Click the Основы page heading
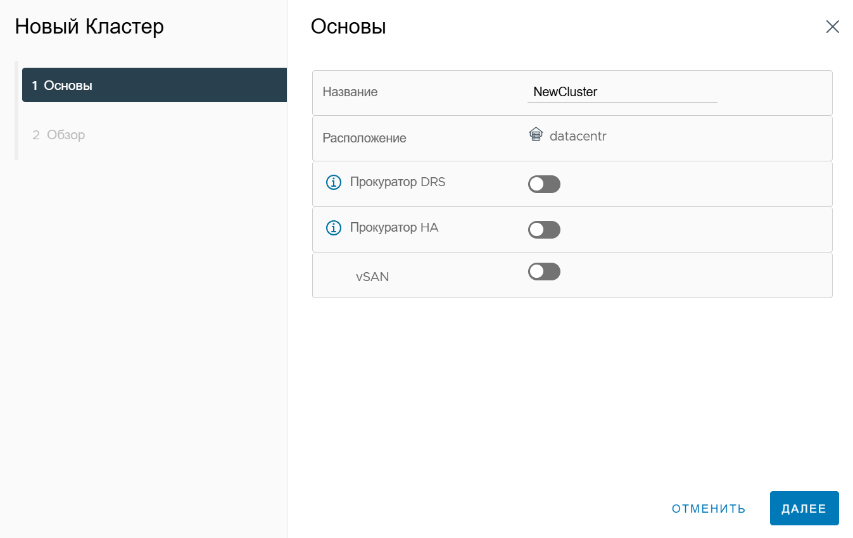This screenshot has height=538, width=853. tap(348, 27)
